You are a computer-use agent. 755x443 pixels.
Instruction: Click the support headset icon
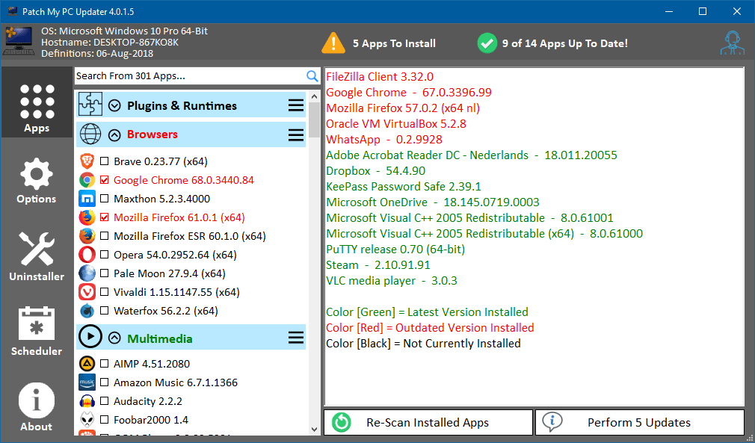coord(732,43)
